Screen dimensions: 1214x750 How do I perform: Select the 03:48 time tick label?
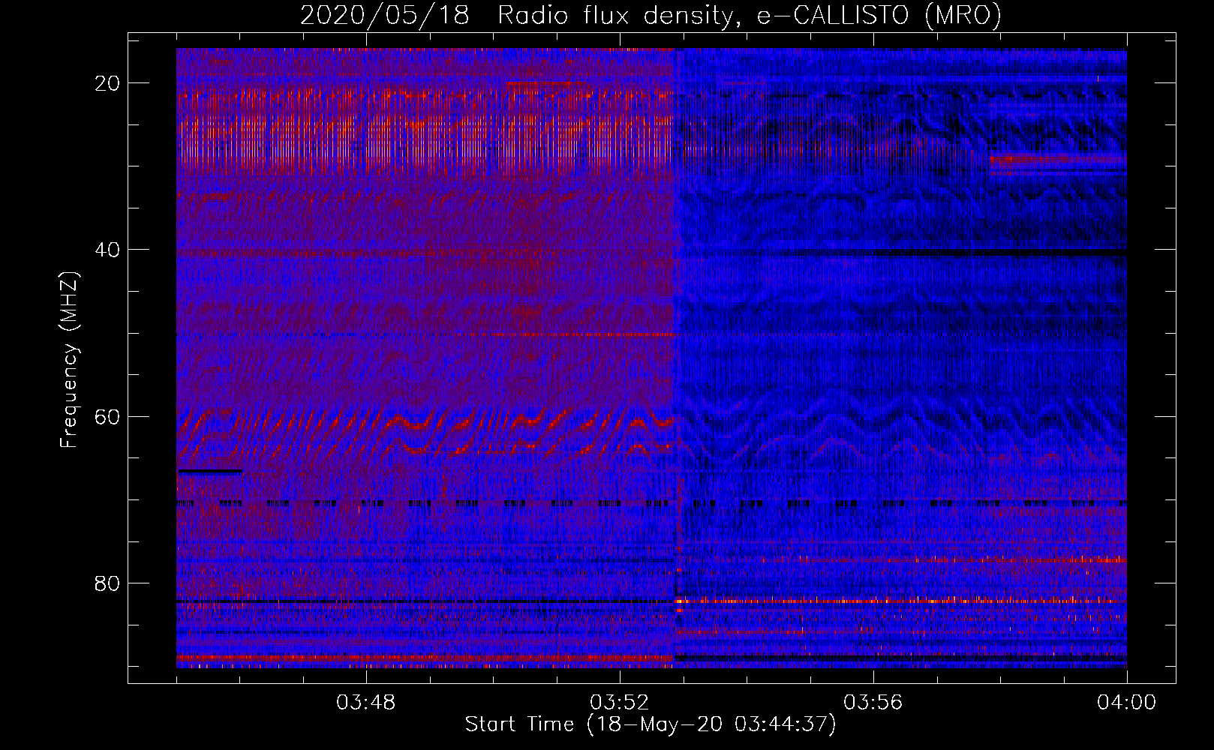(366, 703)
